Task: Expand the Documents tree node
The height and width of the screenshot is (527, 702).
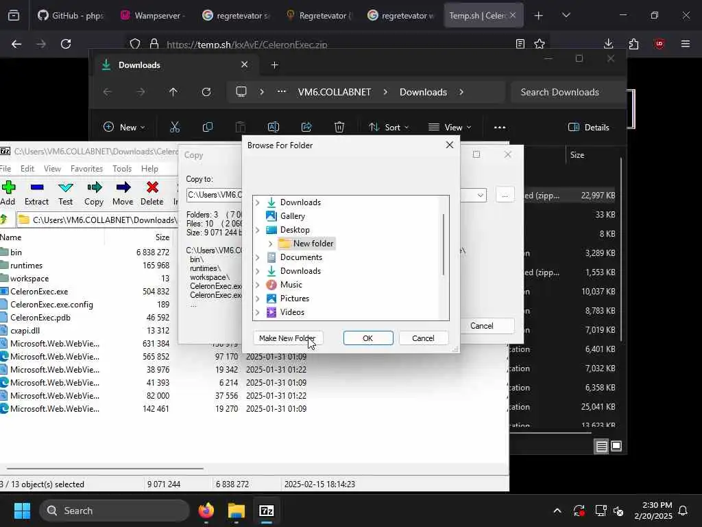Action: [x=258, y=257]
